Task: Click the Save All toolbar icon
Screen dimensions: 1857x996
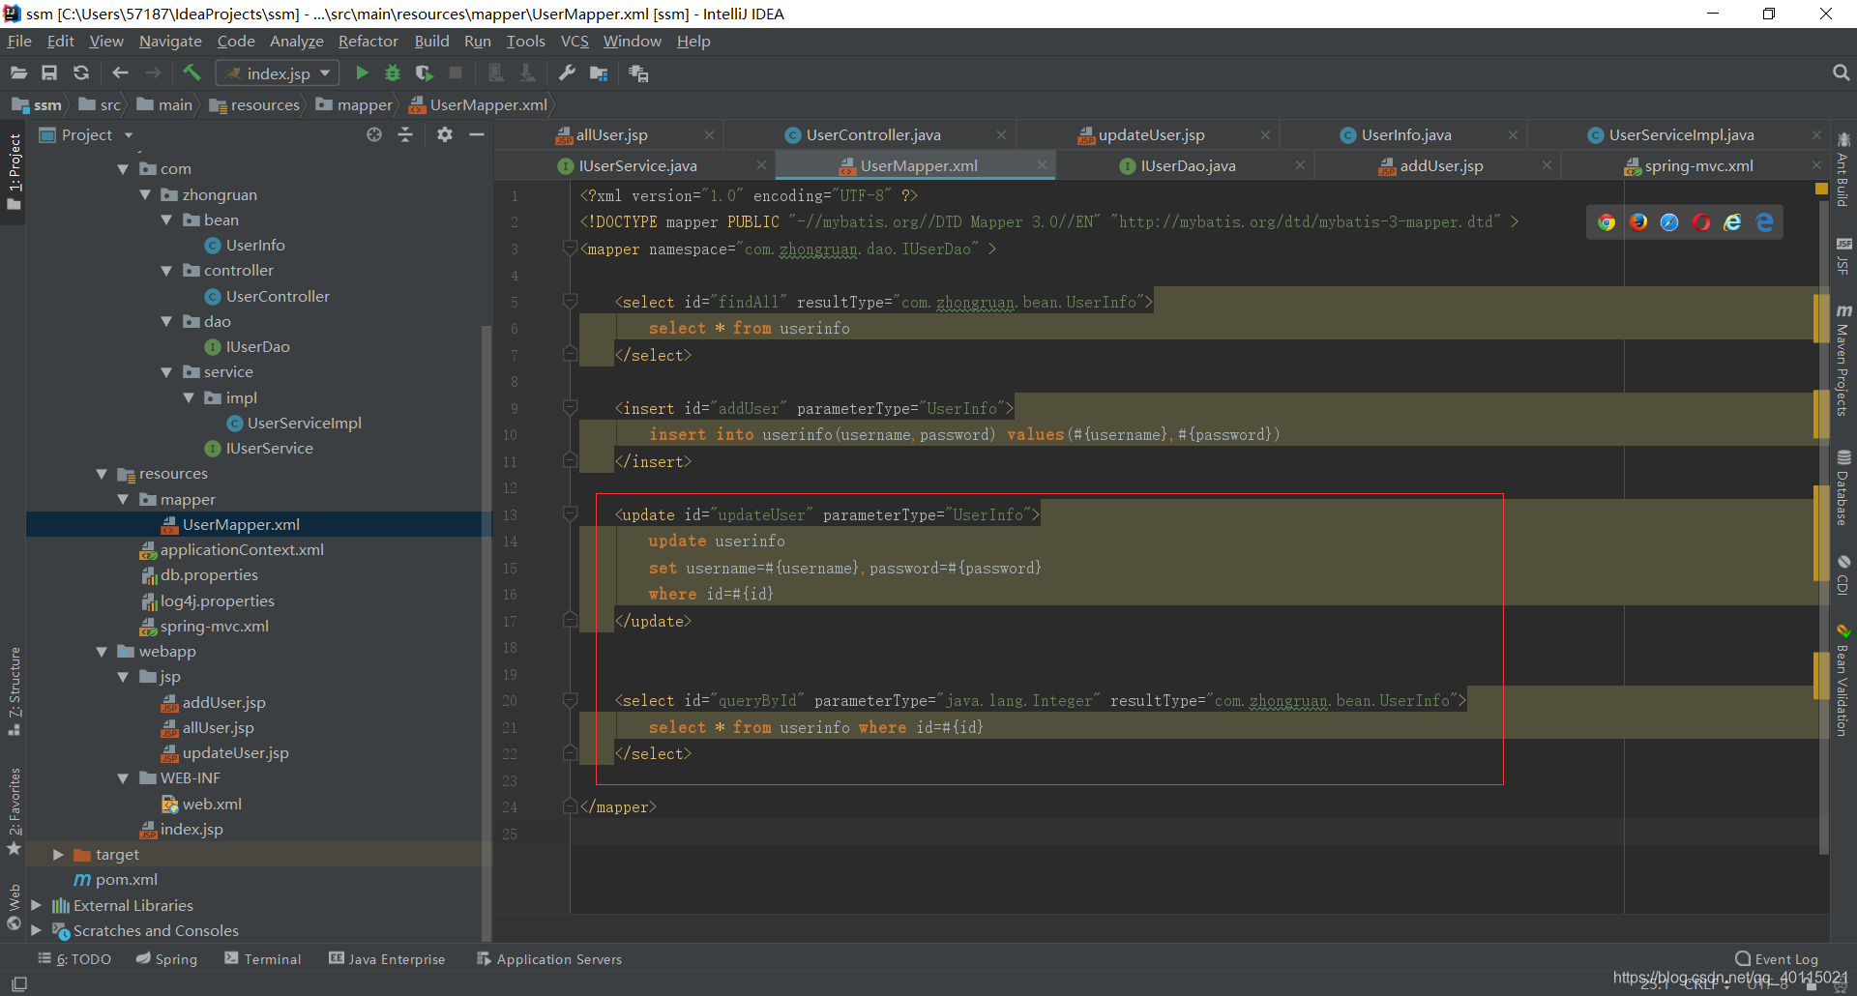Action: tap(49, 73)
